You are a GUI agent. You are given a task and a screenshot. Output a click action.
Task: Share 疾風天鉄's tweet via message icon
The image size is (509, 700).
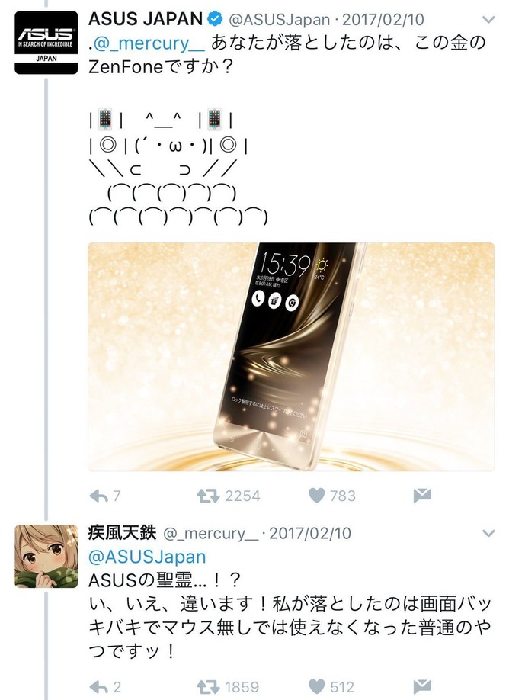click(x=422, y=686)
